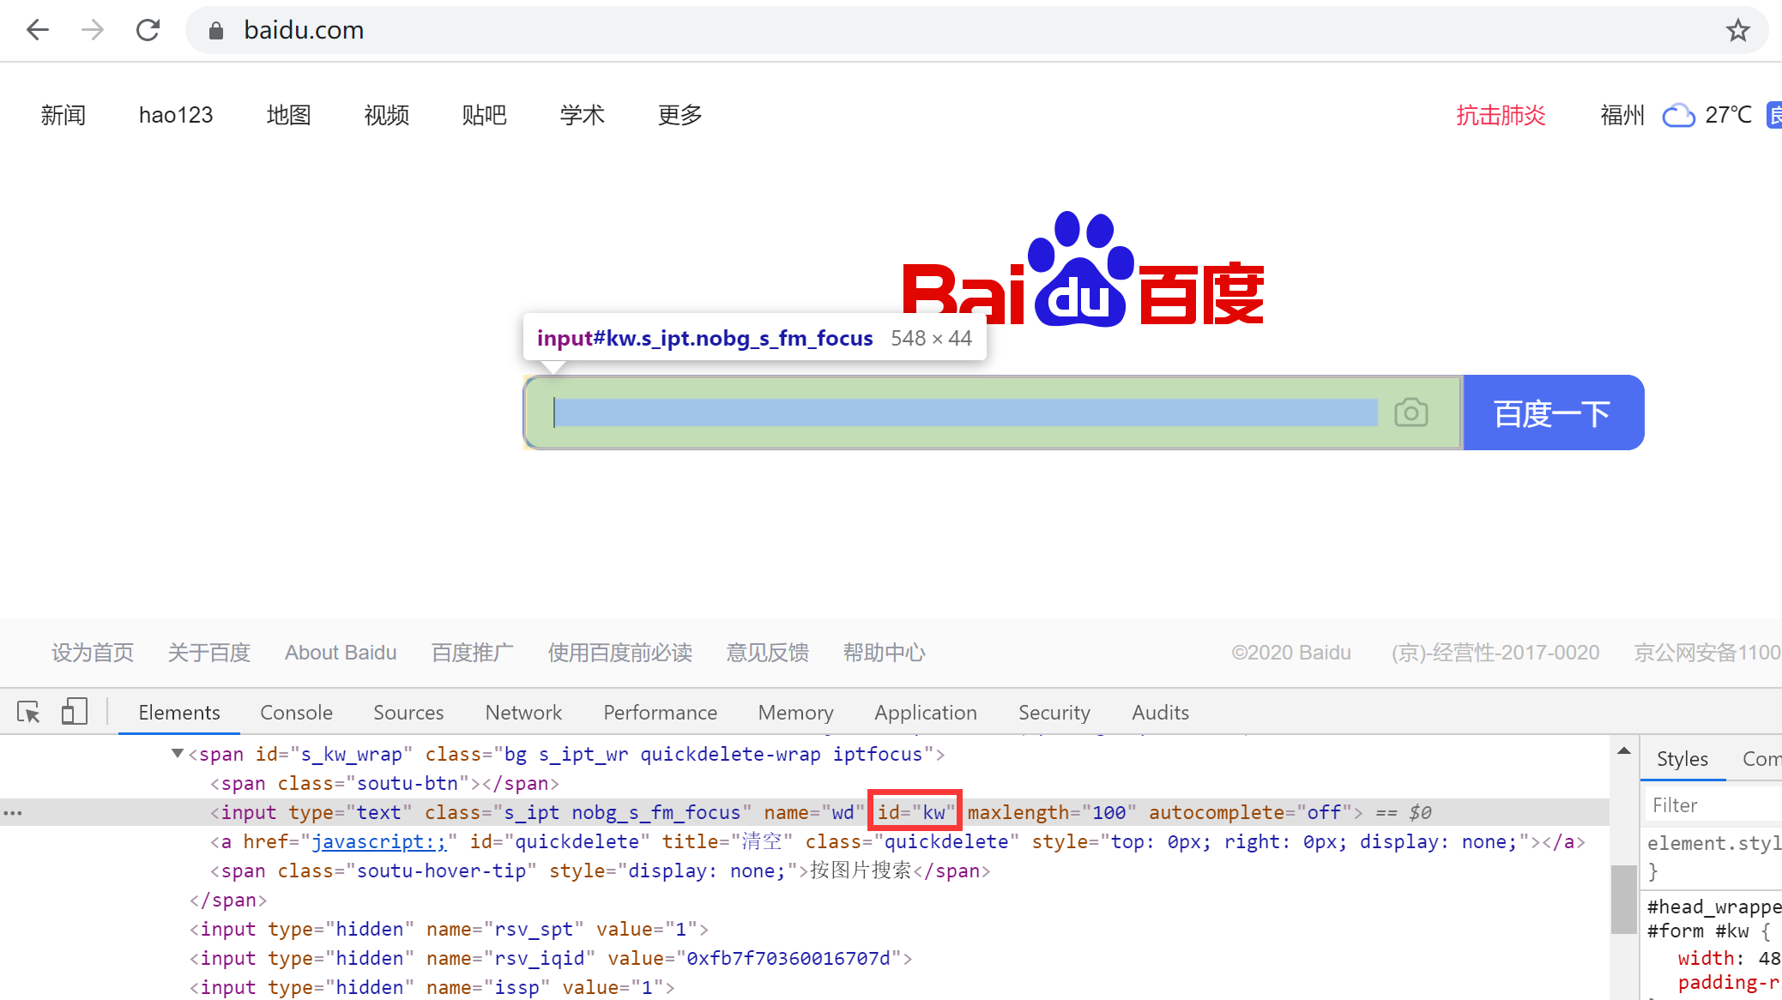This screenshot has width=1782, height=1000.
Task: View site security info via lock icon
Action: [x=216, y=31]
